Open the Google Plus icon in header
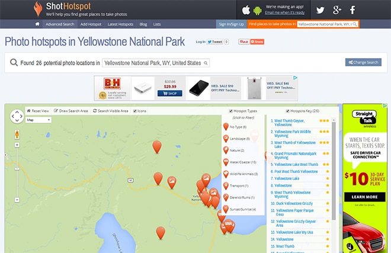 [337, 9]
